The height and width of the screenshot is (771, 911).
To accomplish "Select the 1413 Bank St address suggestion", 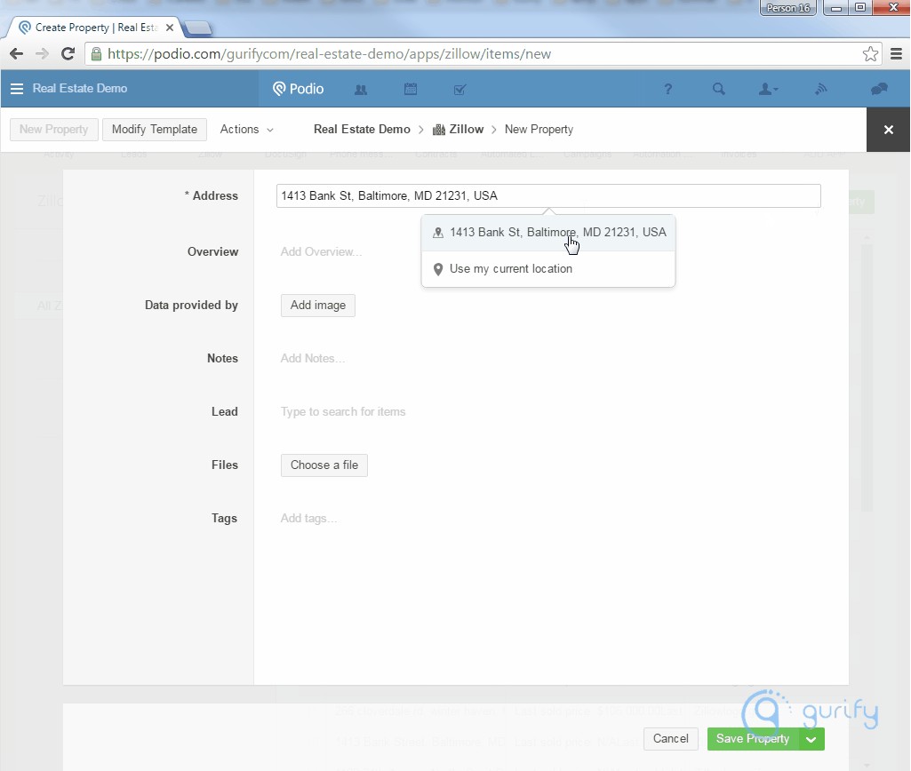I will click(548, 233).
